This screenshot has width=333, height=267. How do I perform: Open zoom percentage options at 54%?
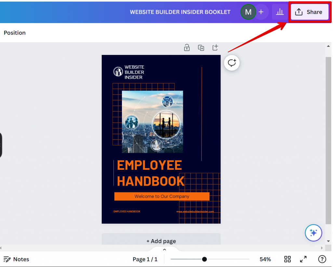tap(265, 259)
